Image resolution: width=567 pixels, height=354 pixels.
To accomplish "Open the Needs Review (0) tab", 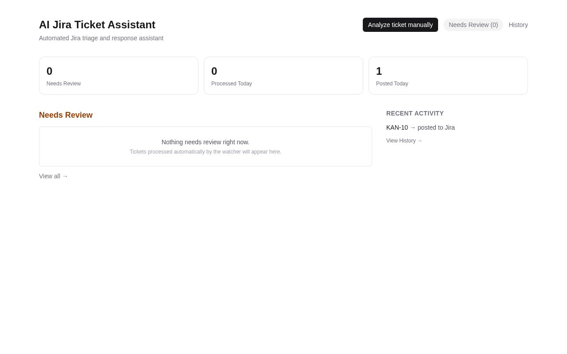I will (473, 25).
